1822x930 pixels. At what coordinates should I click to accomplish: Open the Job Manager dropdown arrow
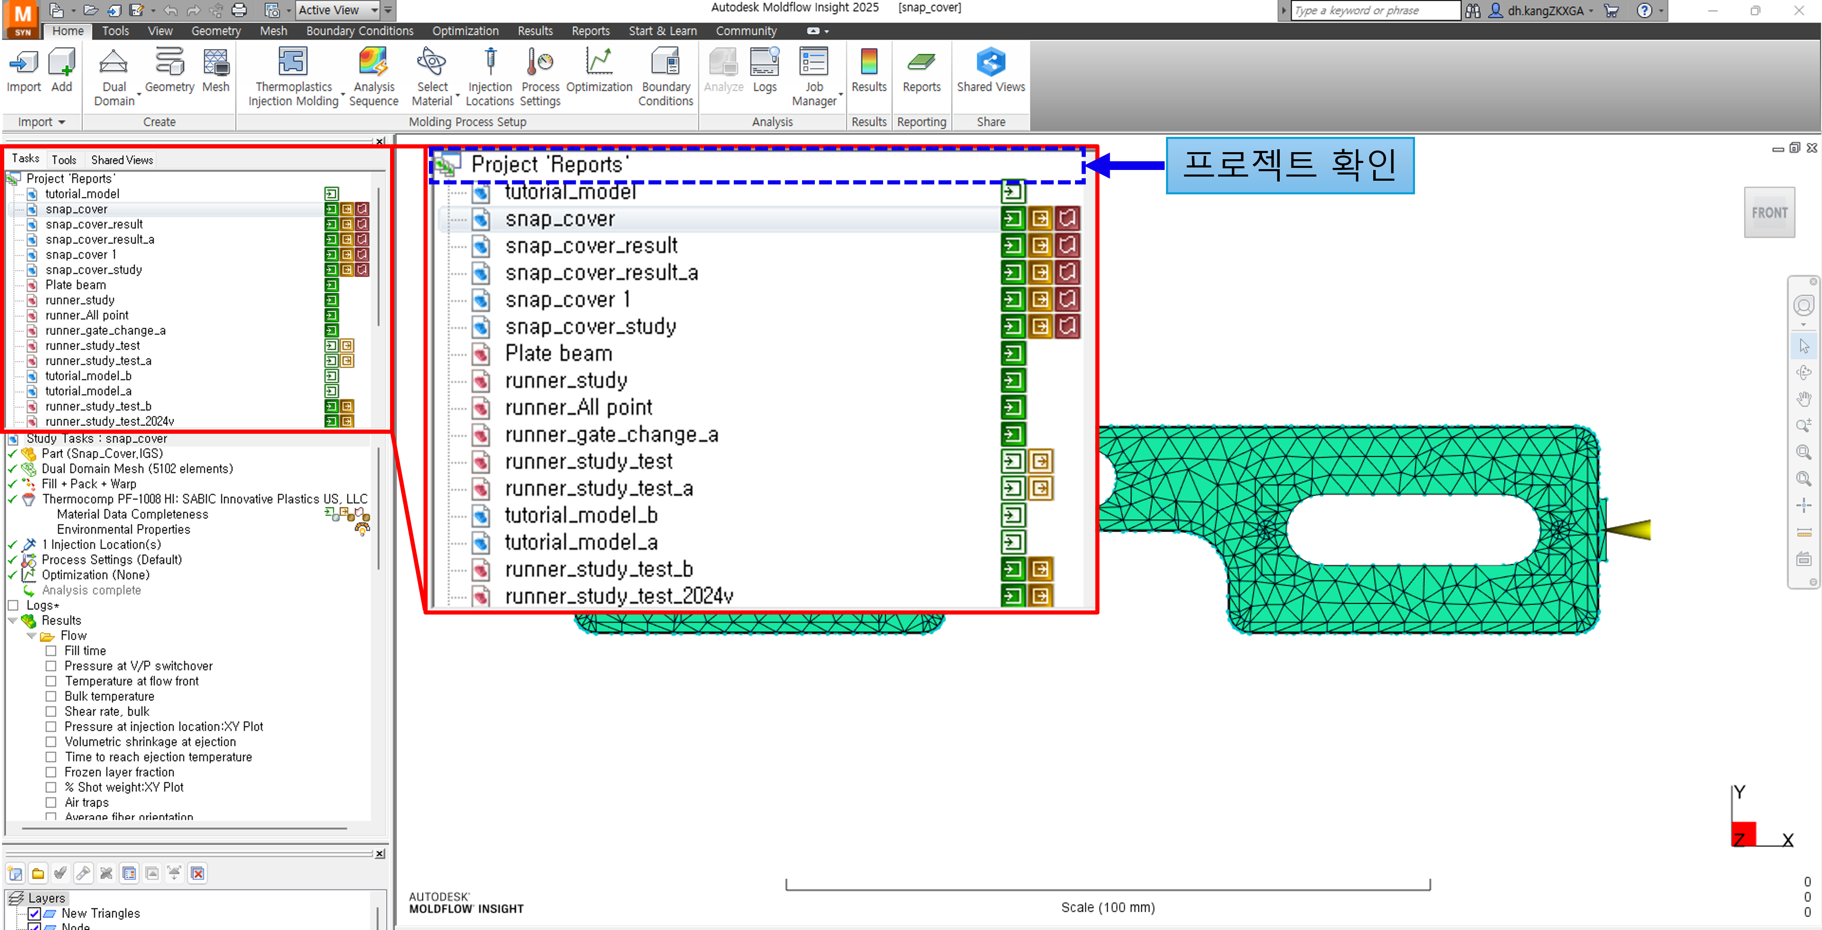pyautogui.click(x=841, y=94)
